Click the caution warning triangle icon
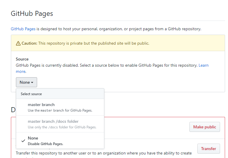The width and height of the screenshot is (228, 158). tap(18, 43)
